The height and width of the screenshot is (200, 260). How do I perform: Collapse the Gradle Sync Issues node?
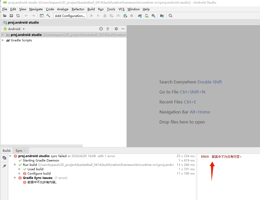[x=15, y=178]
